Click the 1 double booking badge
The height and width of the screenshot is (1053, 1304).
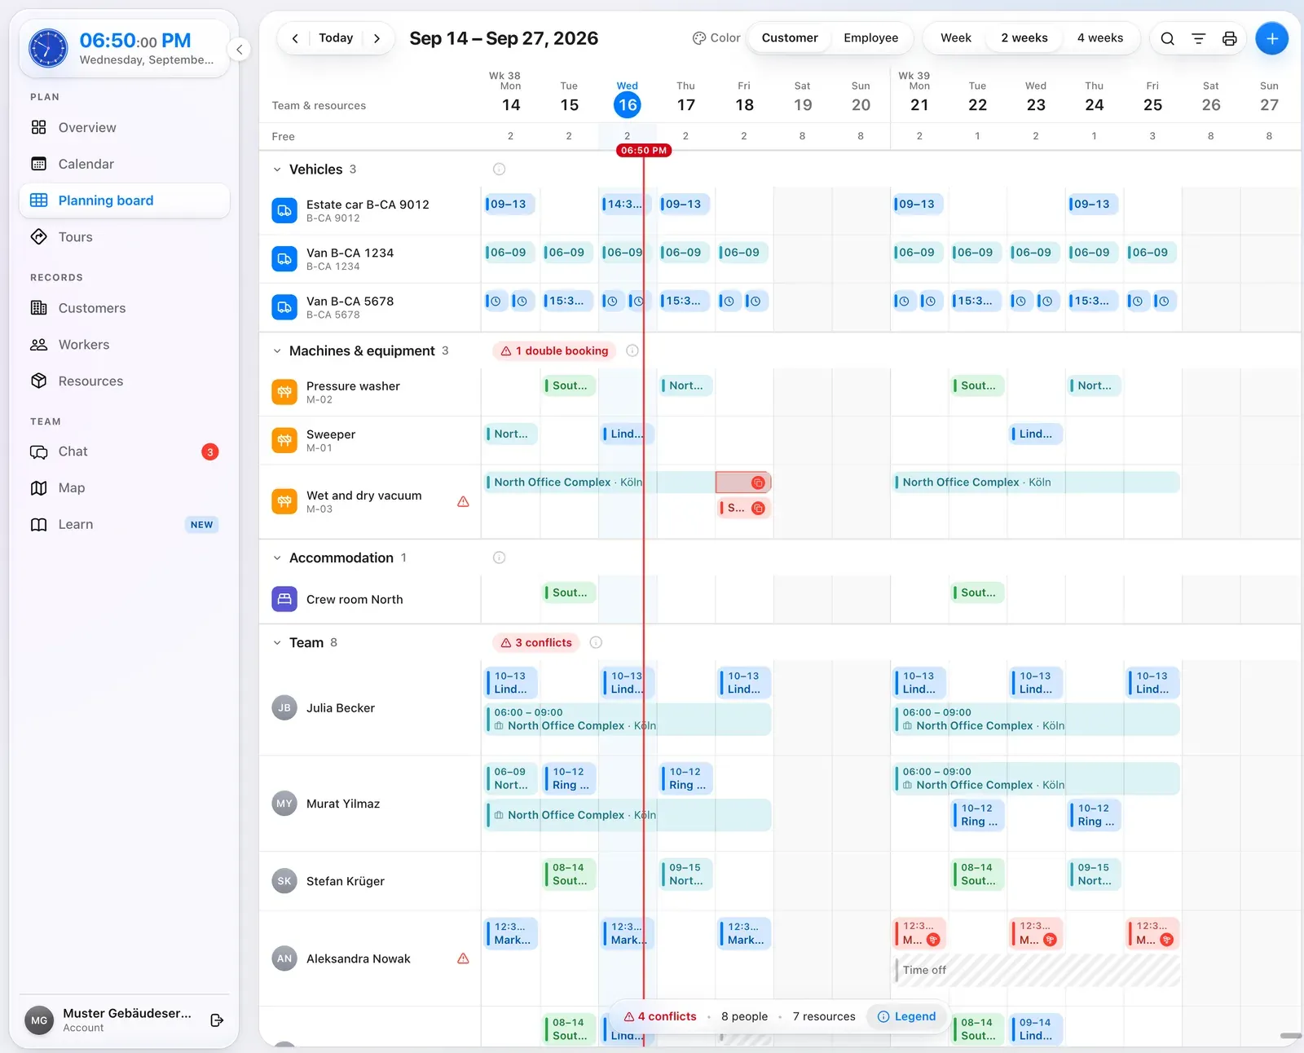pyautogui.click(x=554, y=350)
